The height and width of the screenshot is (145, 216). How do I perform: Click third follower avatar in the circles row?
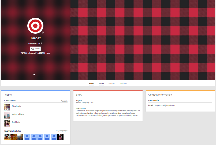[x=20, y=137]
